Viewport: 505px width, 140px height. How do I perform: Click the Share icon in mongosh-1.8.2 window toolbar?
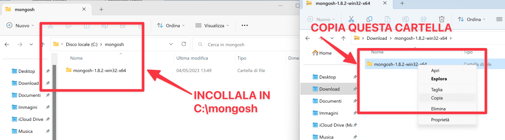coord(424,19)
